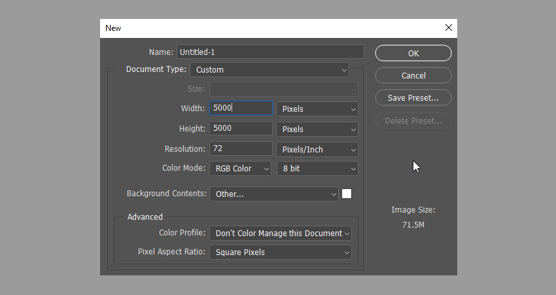Expand the Pixels/Inch resolution units dropdown

317,150
